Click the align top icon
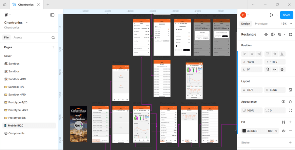The width and height of the screenshot is (295, 150). [267, 54]
